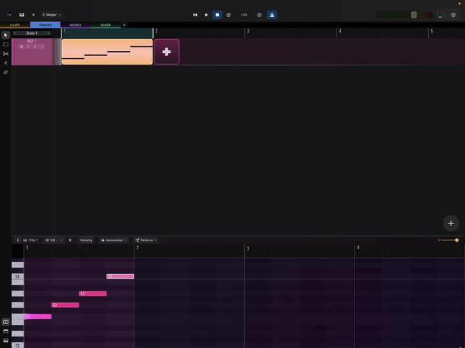
Task: Go back with the clip editor chevron
Action: pos(17,240)
